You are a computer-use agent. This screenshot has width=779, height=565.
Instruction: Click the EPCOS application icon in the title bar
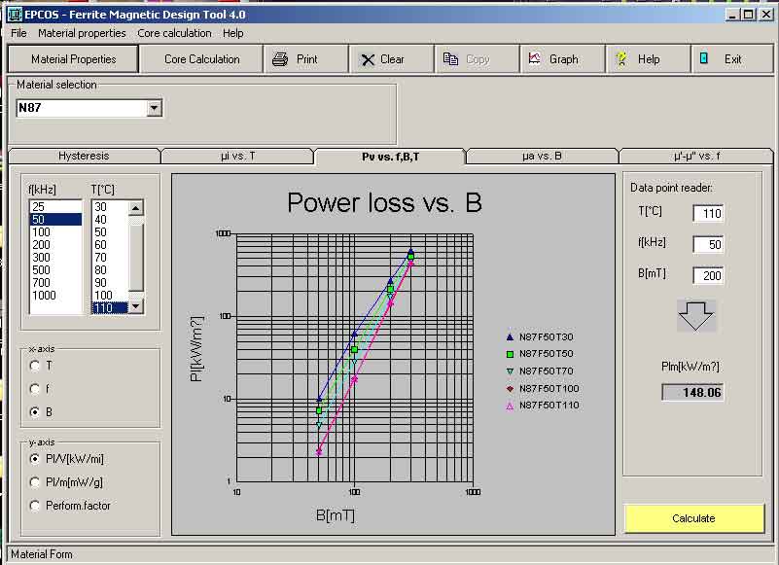15,15
